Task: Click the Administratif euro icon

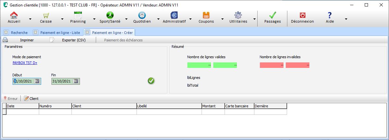Action: click(174, 16)
